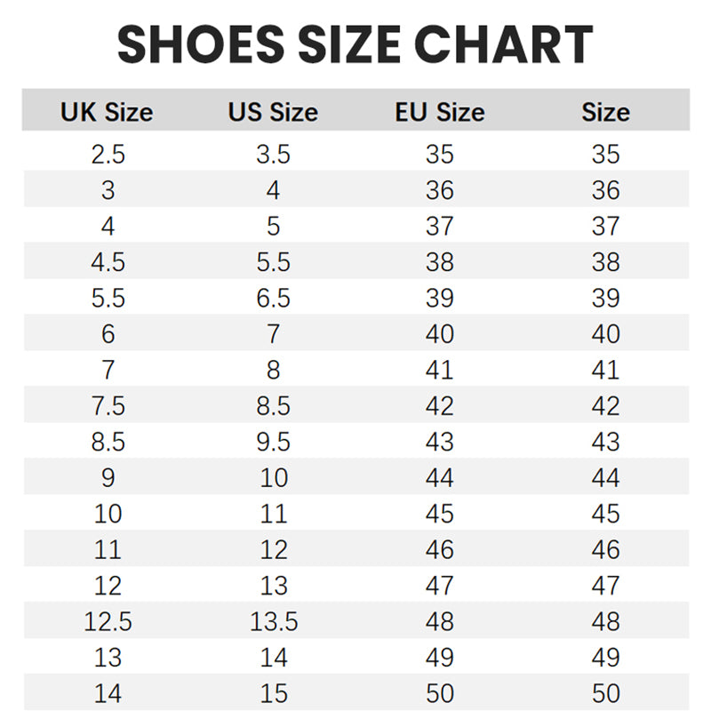Click UK size 4.5 cell
Screen dimensions: 711x711
pyautogui.click(x=108, y=262)
